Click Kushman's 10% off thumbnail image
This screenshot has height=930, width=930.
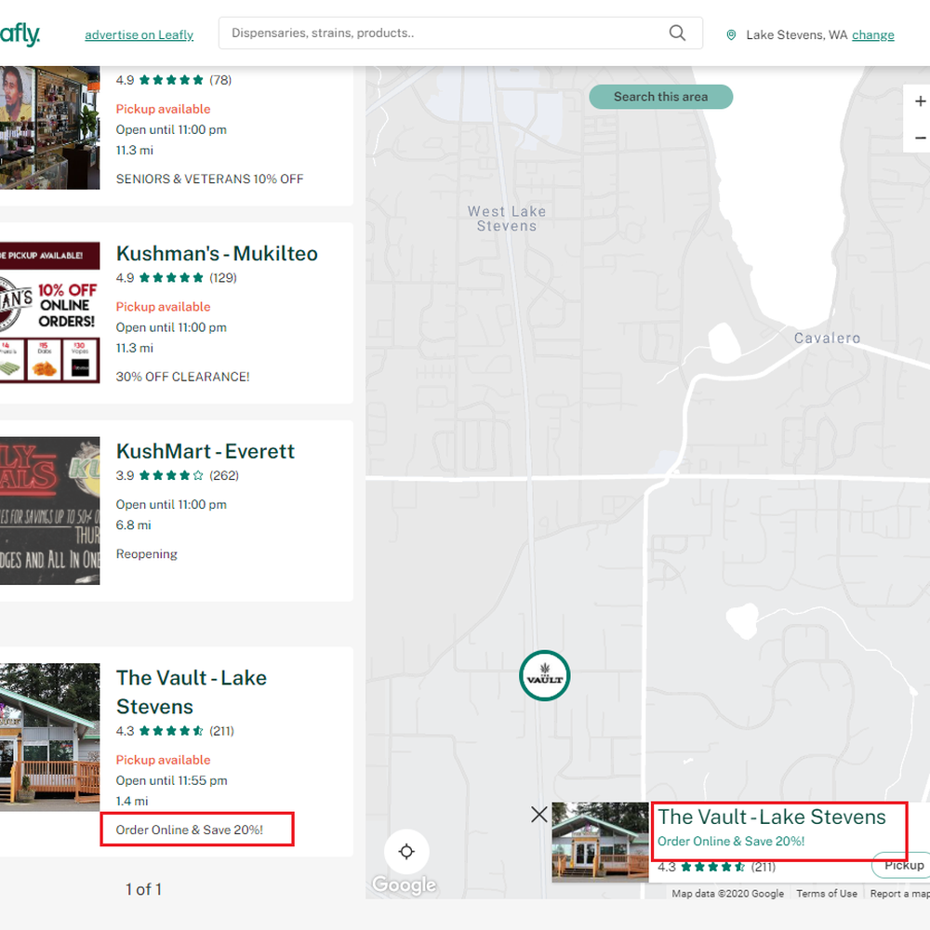point(50,312)
